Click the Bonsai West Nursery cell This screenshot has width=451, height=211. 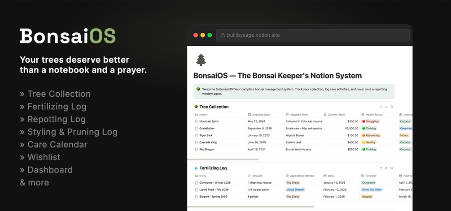(x=303, y=149)
